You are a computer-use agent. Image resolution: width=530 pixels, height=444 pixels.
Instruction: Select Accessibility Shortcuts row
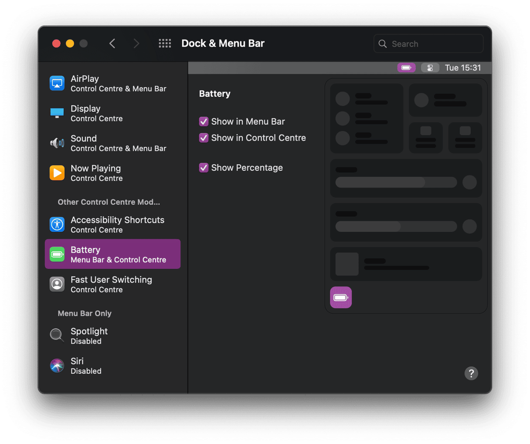click(112, 224)
